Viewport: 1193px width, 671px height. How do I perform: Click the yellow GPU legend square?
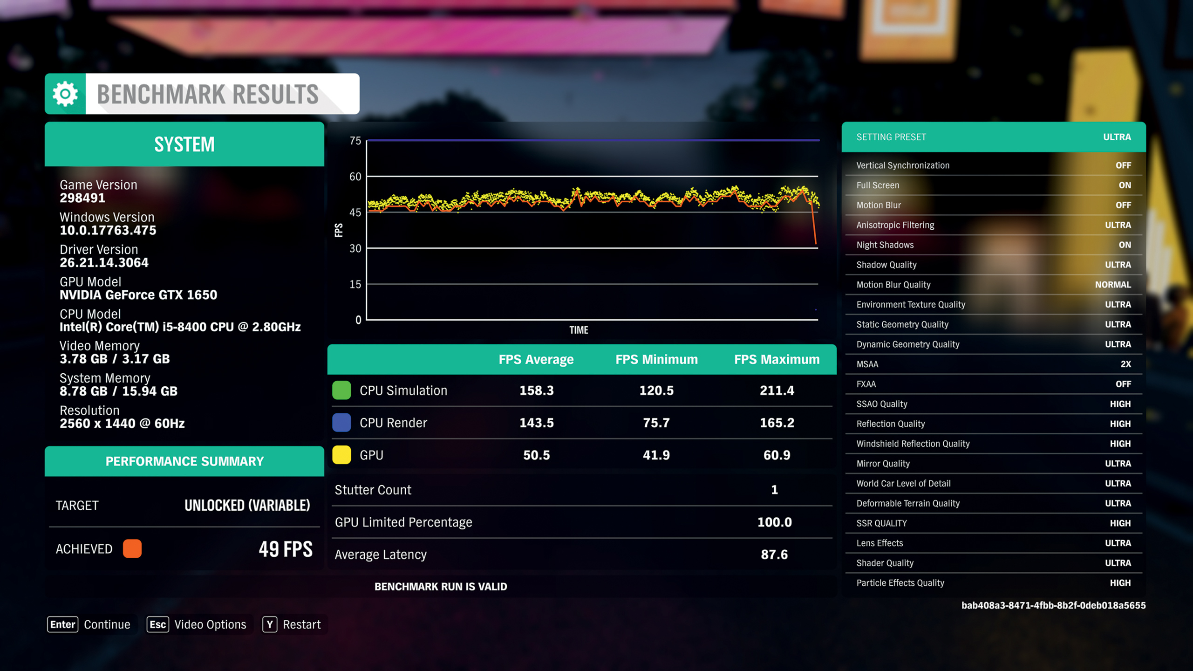pyautogui.click(x=341, y=455)
